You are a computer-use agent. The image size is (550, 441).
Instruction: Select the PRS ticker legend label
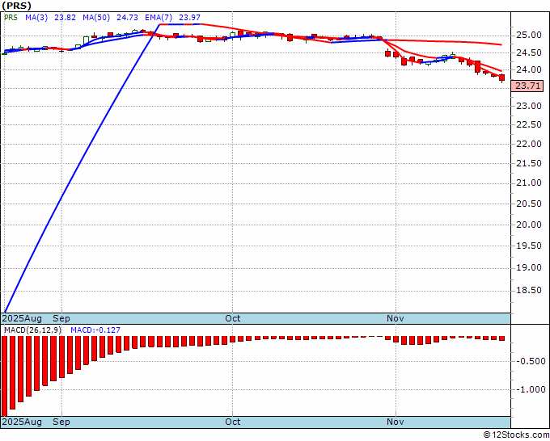click(11, 18)
